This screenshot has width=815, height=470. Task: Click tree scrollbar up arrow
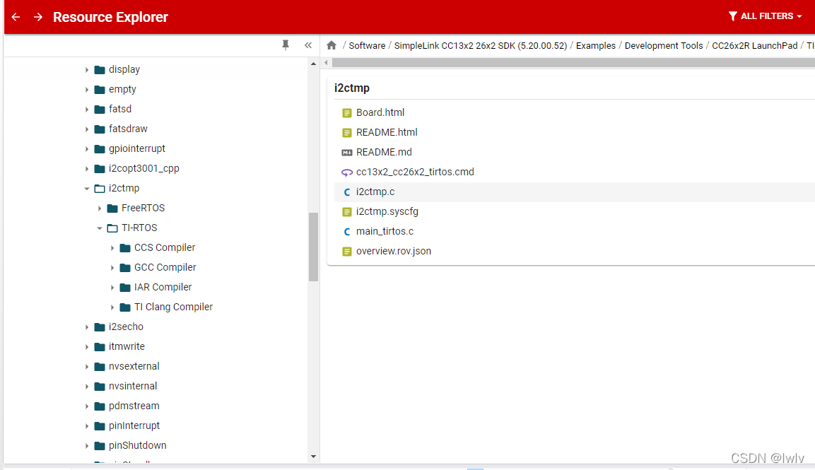click(313, 64)
